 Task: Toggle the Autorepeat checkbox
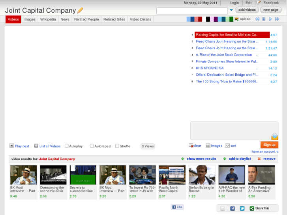tap(92, 146)
